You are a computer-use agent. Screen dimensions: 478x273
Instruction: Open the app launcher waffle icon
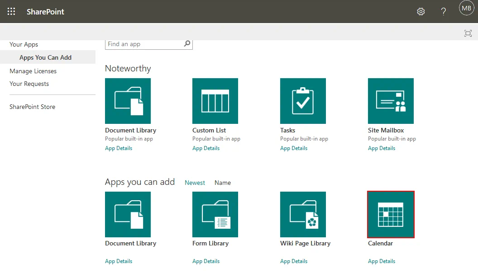coord(11,12)
